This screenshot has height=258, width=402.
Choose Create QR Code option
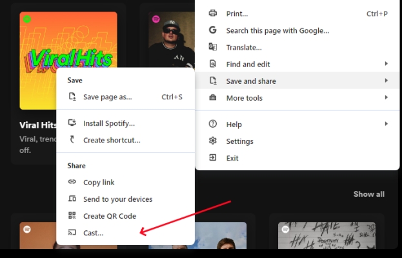coord(126,216)
